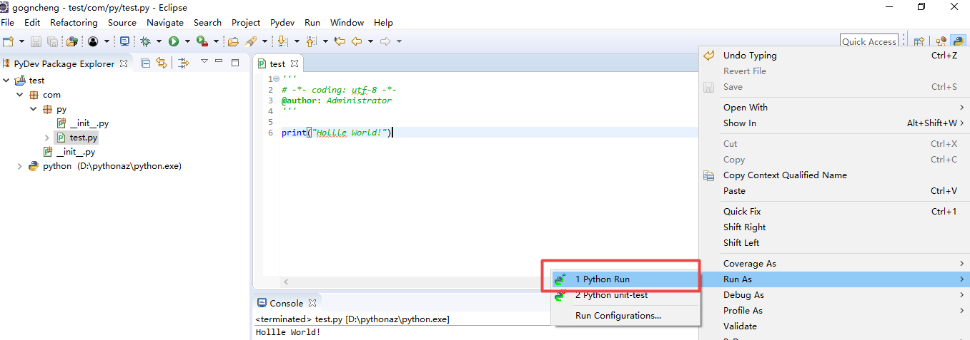This screenshot has height=340, width=970.
Task: Open the Navigate menu
Action: 165,22
